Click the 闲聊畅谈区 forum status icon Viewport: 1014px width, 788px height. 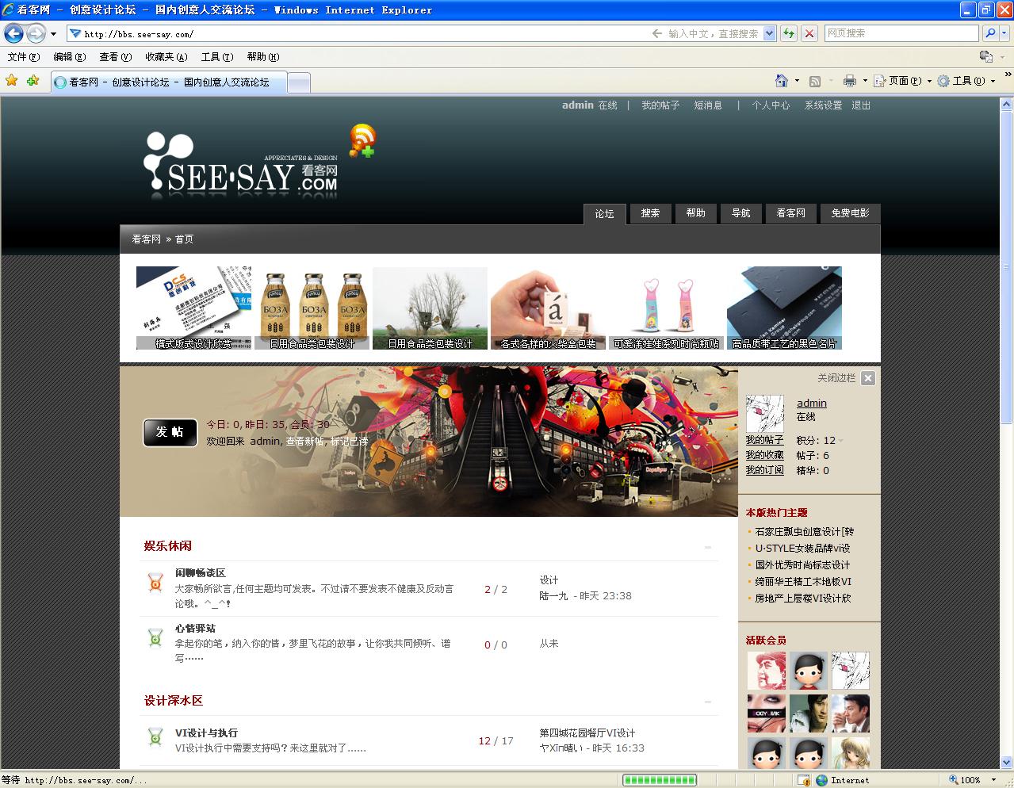click(155, 583)
